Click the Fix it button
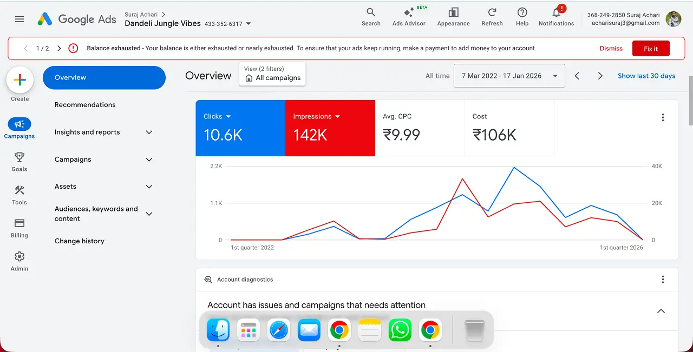The image size is (693, 352). point(651,48)
